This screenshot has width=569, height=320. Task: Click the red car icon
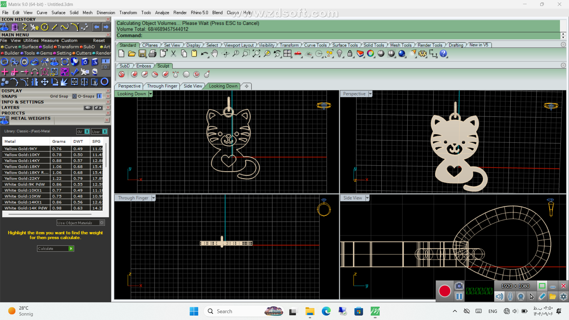[298, 54]
